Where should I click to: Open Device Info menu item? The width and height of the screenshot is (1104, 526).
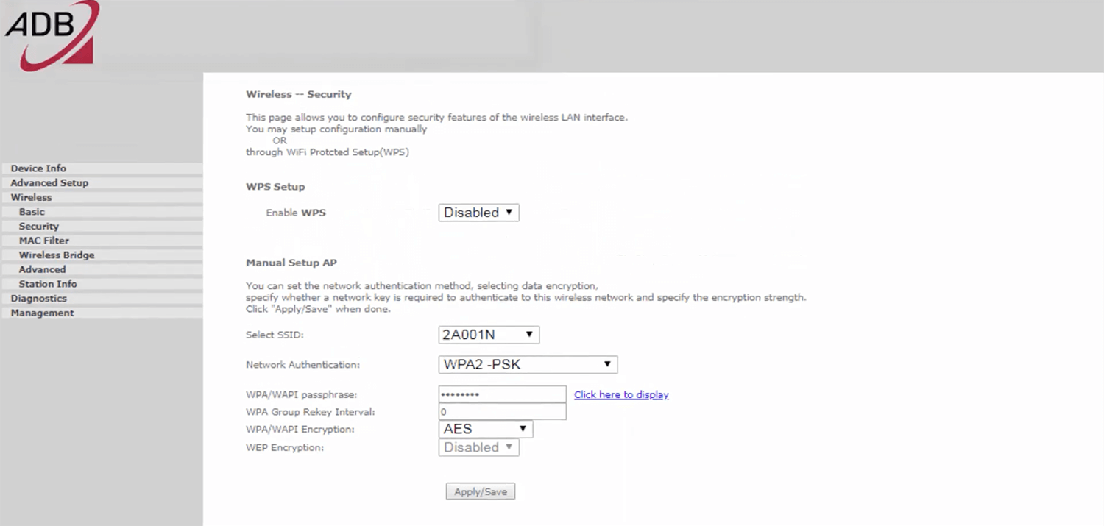38,168
